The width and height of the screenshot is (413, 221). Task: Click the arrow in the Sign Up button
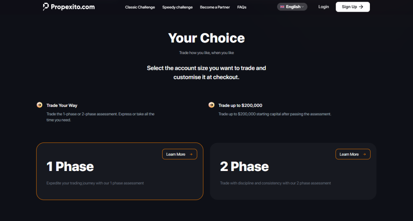coord(361,7)
